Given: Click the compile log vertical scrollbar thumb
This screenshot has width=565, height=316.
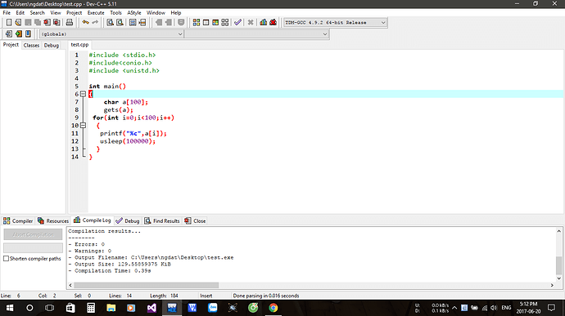Looking at the screenshot, I should 559,265.
